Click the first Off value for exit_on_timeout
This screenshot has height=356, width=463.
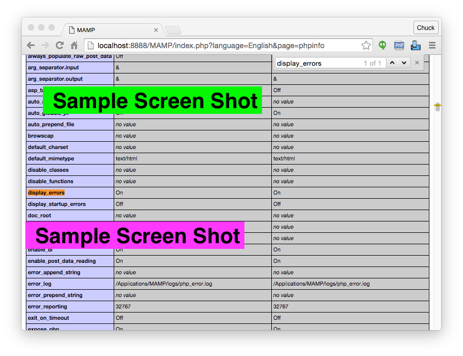pyautogui.click(x=119, y=318)
